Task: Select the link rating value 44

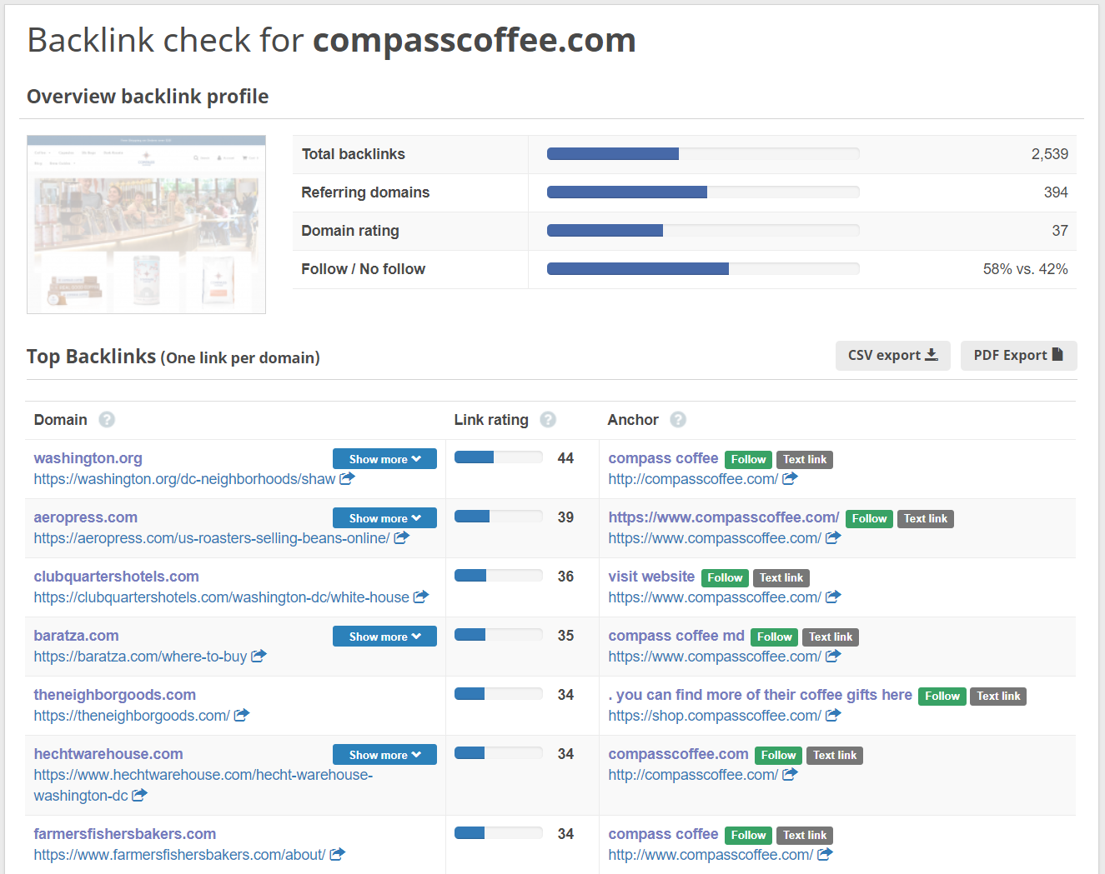Action: (565, 457)
